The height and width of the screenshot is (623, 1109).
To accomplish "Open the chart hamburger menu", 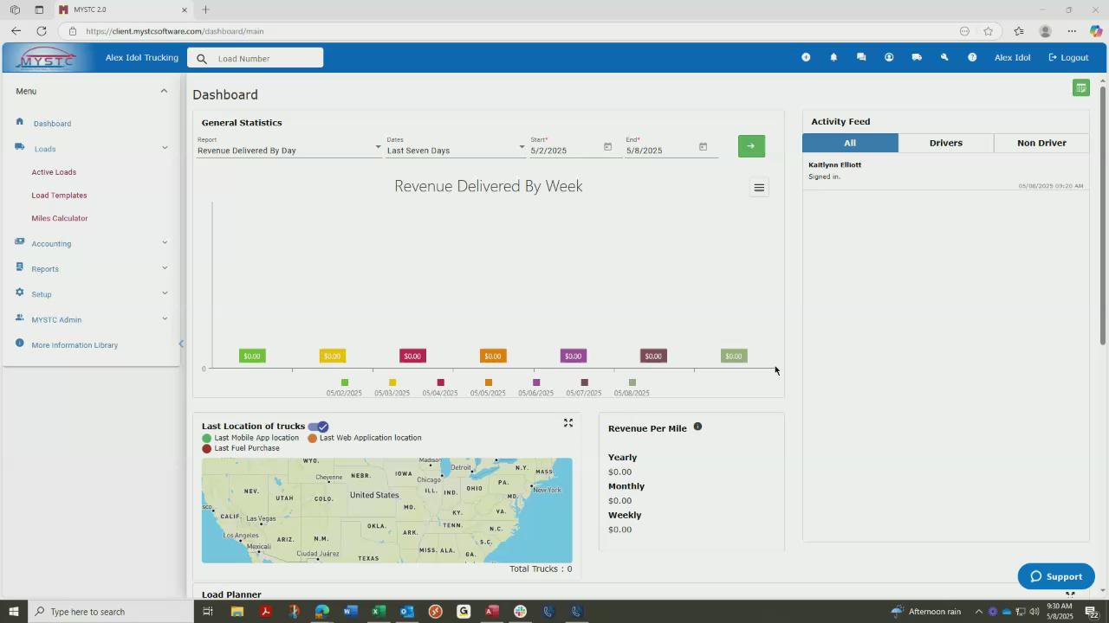I will [x=759, y=188].
